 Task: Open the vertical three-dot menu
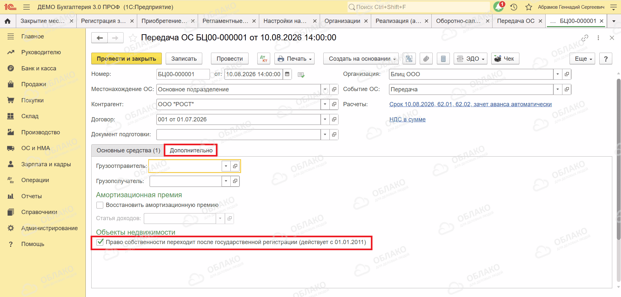coord(598,38)
